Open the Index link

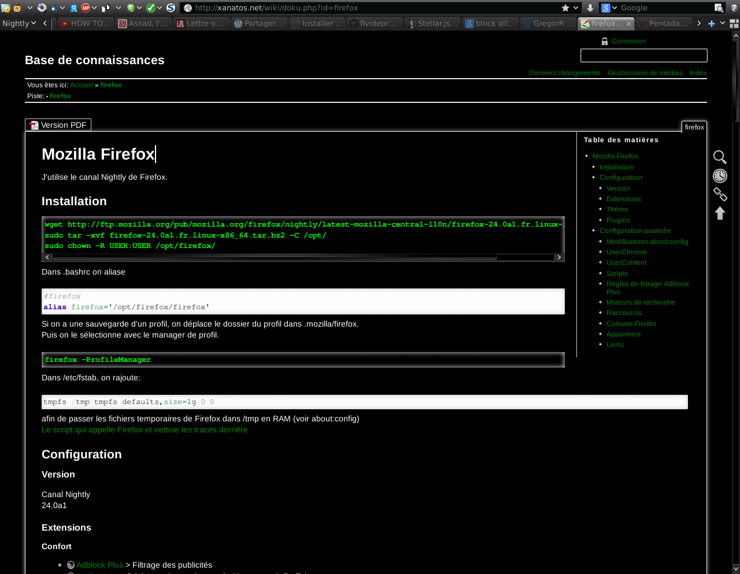698,73
